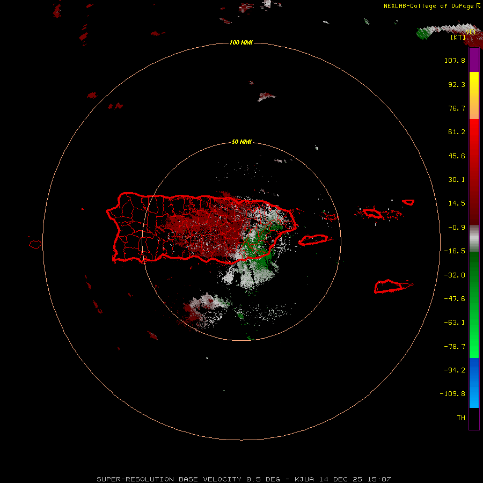Viewport: 483px width, 483px height.
Task: Click the "14 DEC 25 15:07" timestamp
Action: (x=355, y=479)
